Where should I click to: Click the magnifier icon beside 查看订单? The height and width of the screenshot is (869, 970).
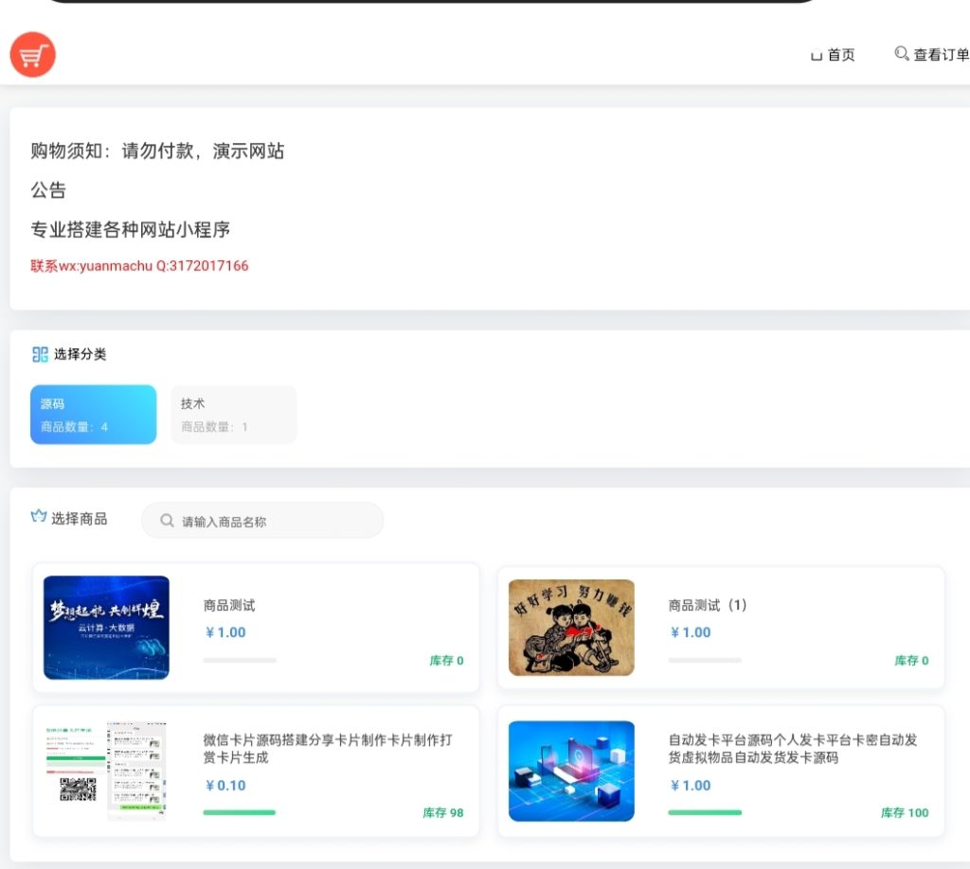[x=902, y=54]
